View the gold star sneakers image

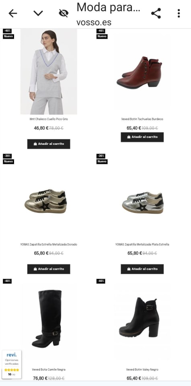(46, 201)
